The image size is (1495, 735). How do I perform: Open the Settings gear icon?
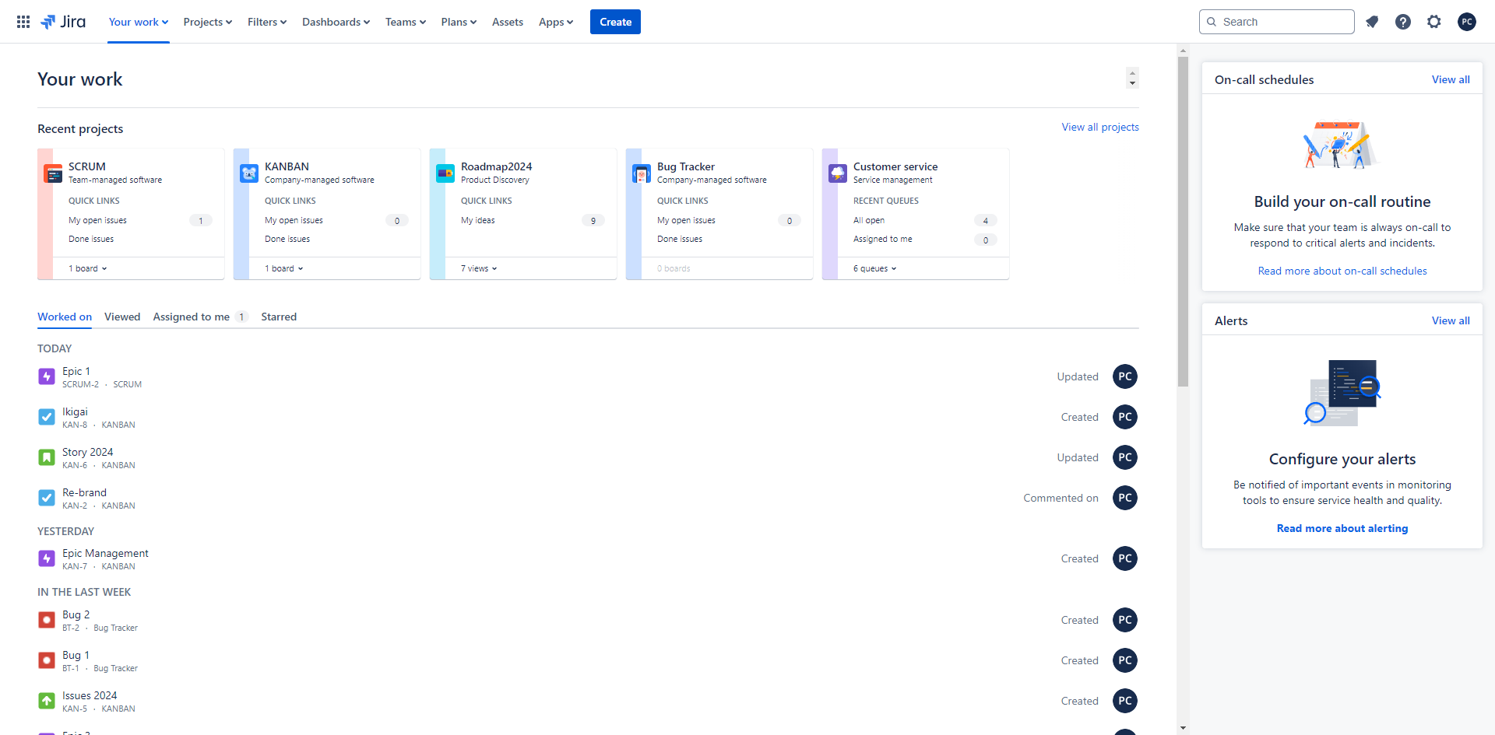1434,22
